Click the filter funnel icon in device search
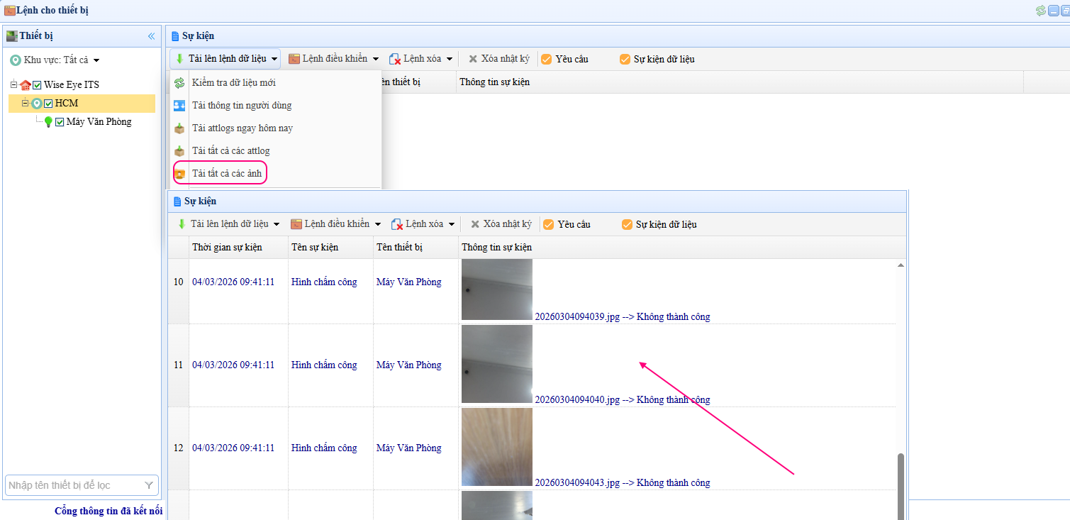Image resolution: width=1070 pixels, height=520 pixels. coord(149,485)
